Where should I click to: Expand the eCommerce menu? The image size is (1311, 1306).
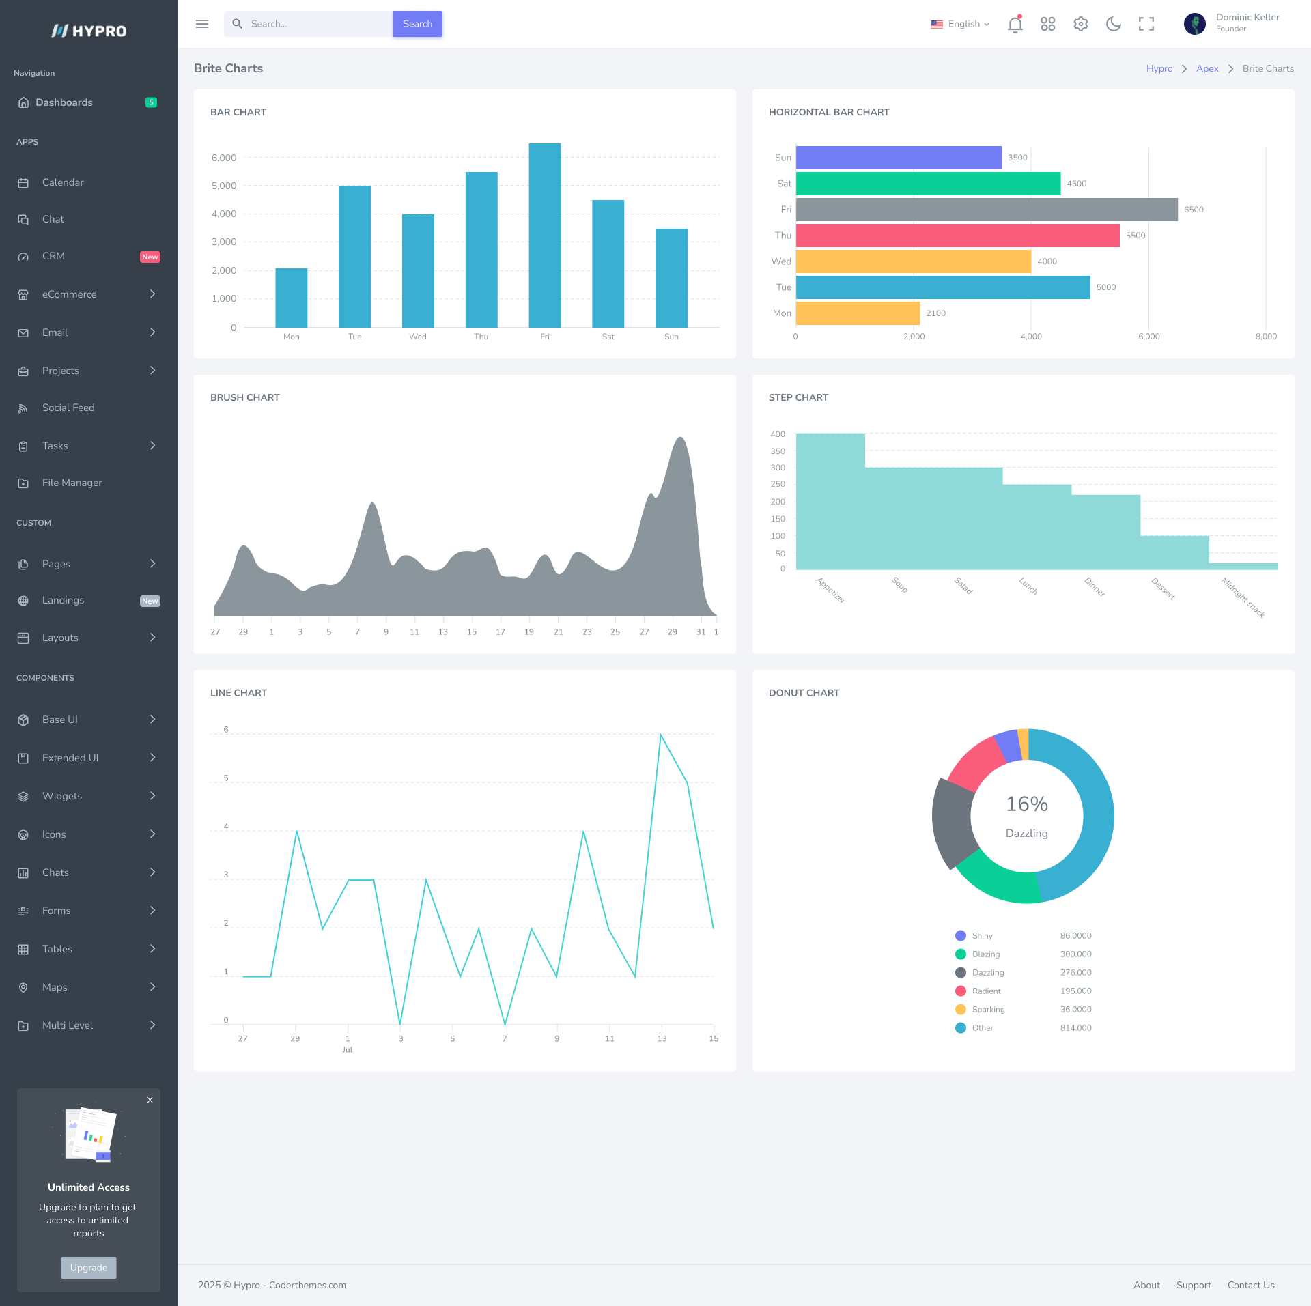point(69,294)
